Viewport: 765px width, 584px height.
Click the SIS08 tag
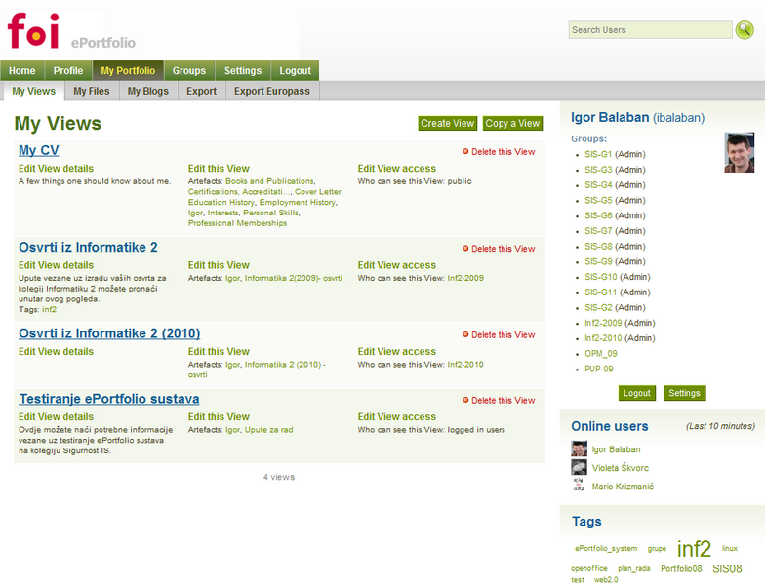[x=727, y=569]
